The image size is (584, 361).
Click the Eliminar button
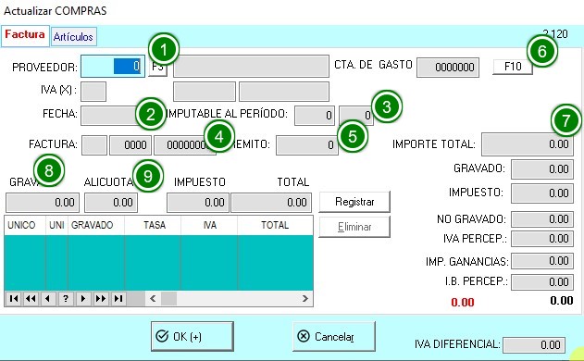click(354, 227)
